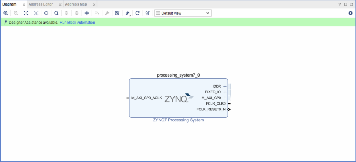Expand the DDR interface port
Screen dimensions: 356x162
coord(225,86)
